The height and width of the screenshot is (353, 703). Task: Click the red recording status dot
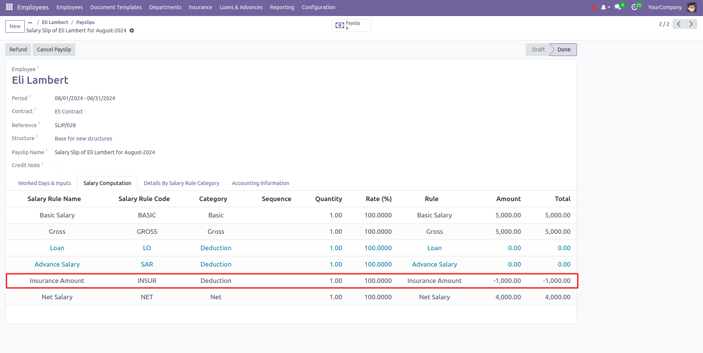click(x=594, y=7)
